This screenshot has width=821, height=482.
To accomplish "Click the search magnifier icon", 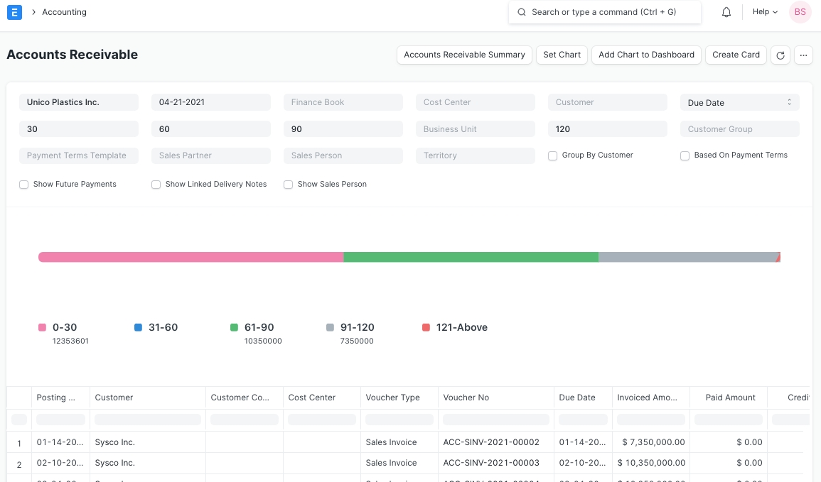I will click(x=521, y=12).
